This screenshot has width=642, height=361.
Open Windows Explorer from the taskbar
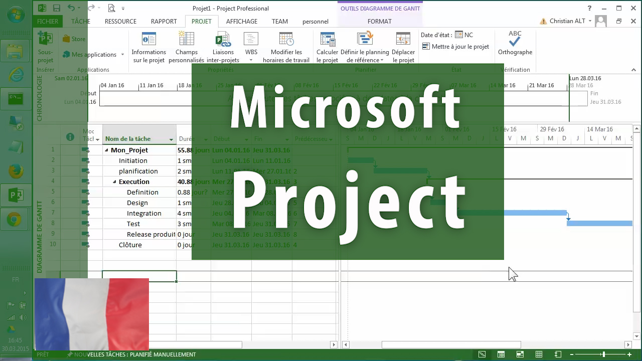16,52
